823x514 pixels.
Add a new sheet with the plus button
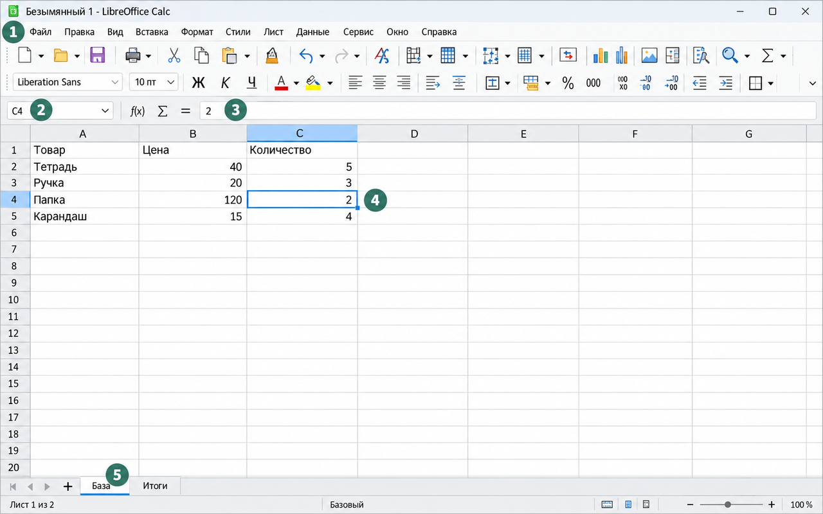(x=68, y=486)
